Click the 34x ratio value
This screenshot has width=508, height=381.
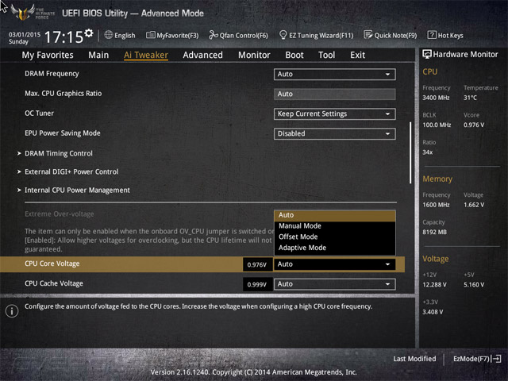coord(428,152)
